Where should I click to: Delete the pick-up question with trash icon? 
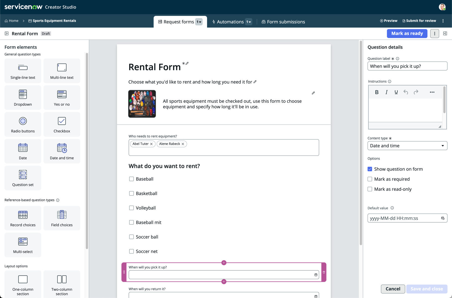pyautogui.click(x=324, y=272)
